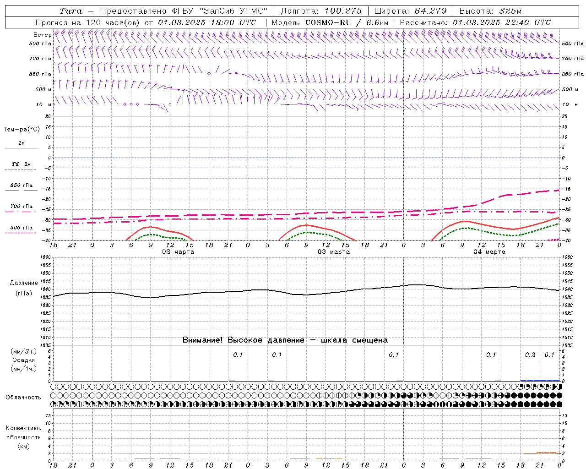Click the "(мм/1ч.)" precipitation unit label

pyautogui.click(x=24, y=369)
